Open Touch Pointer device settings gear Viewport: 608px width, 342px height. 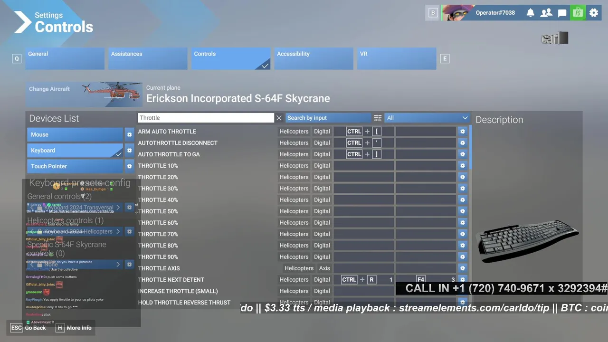129,166
